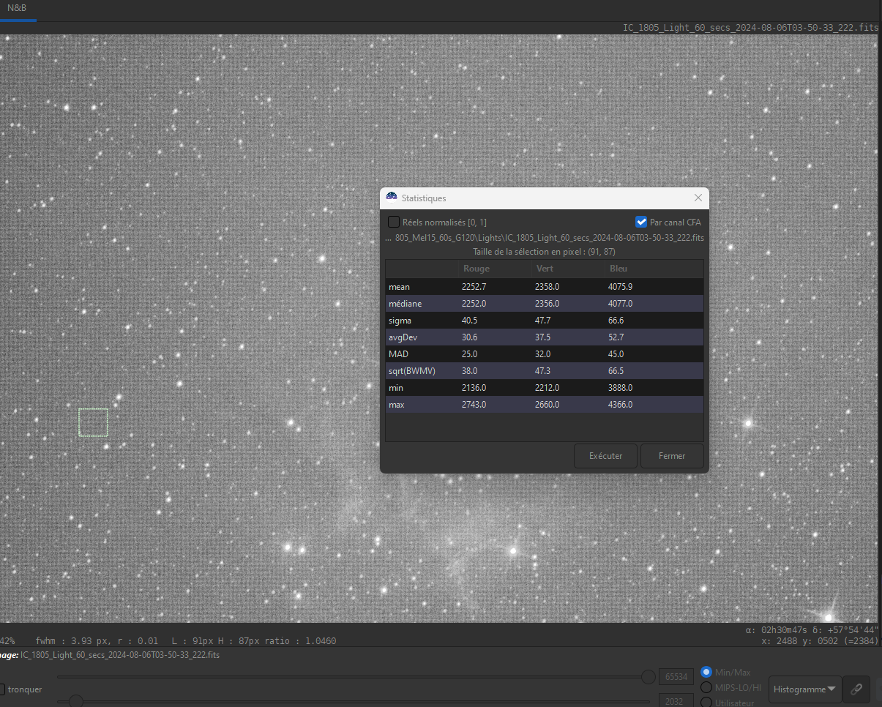
Task: Close the Statistiques dialog
Action: [698, 198]
